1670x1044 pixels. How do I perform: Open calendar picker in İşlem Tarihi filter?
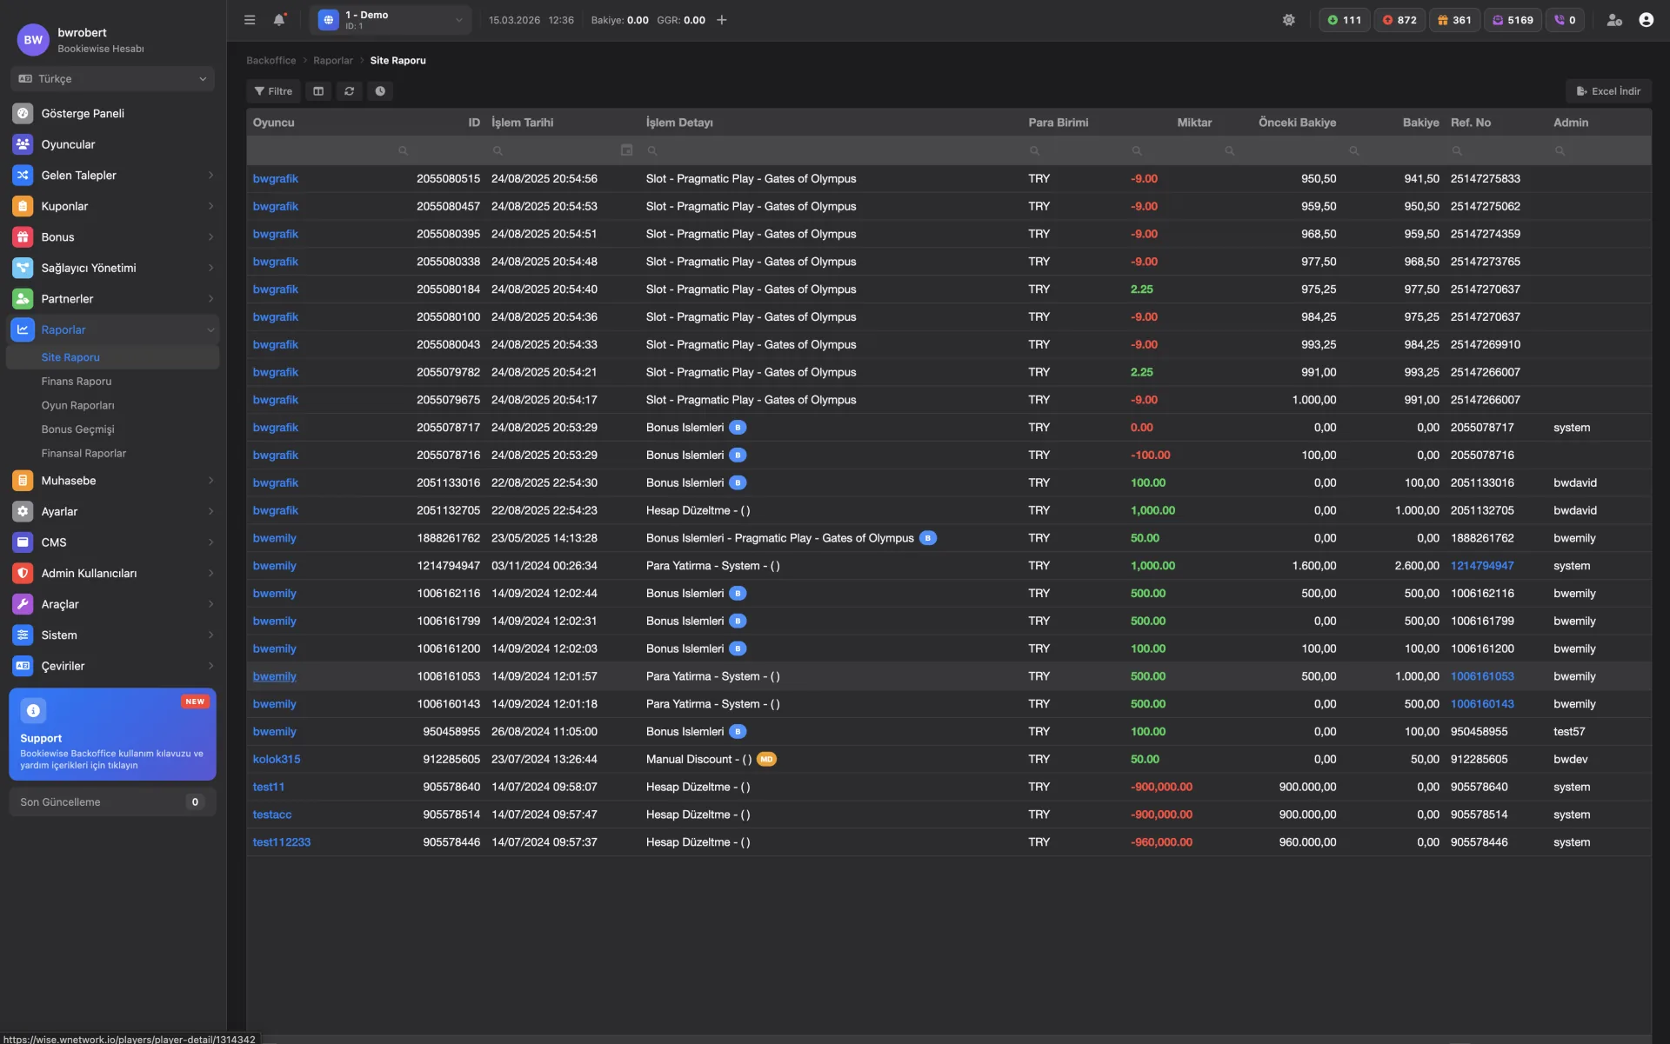[x=626, y=150]
